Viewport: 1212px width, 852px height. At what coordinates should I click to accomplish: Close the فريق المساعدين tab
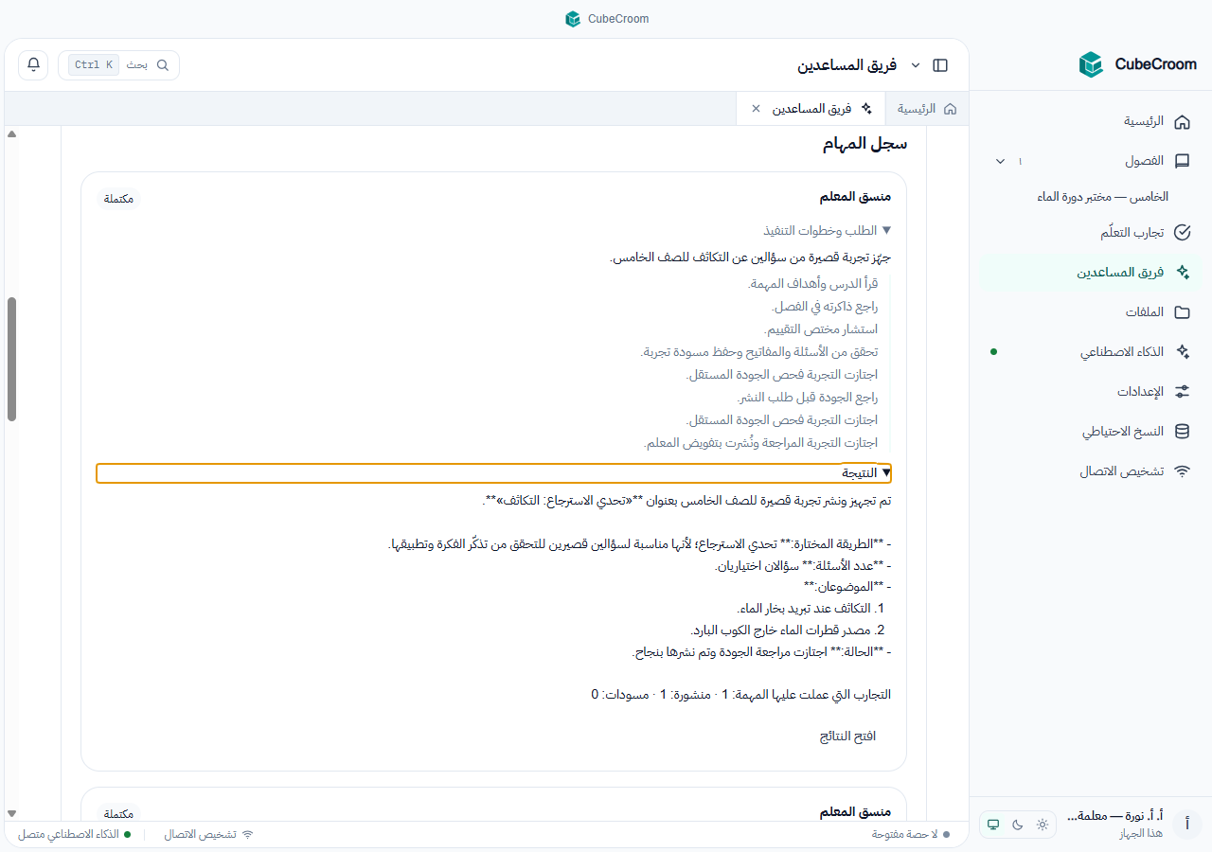tap(756, 109)
